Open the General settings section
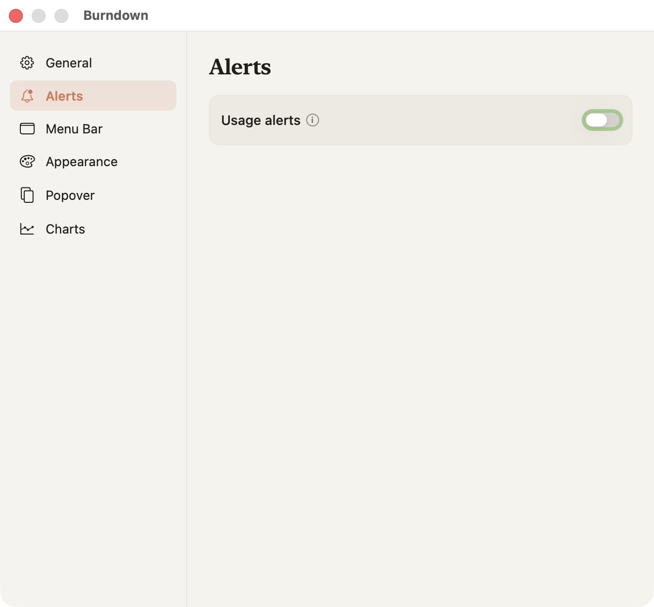The width and height of the screenshot is (654, 607). 93,63
